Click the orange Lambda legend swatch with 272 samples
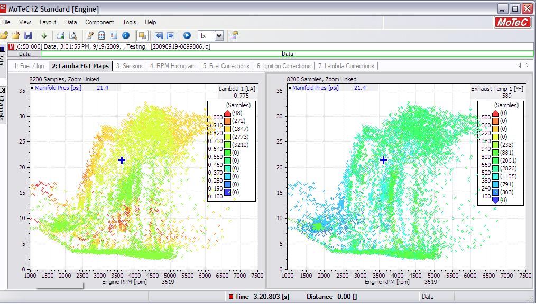The height and width of the screenshot is (304, 536). [x=227, y=121]
